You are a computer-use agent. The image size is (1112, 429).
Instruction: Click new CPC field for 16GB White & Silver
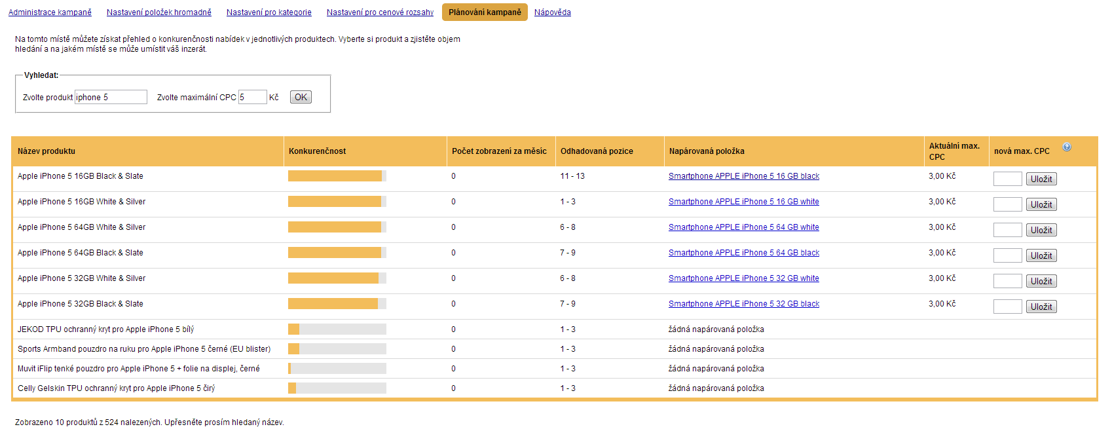click(1008, 204)
